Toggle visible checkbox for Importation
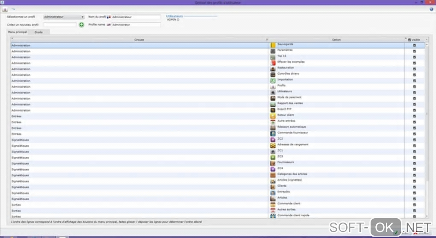Screen dimensions: 436x238 coord(414,81)
